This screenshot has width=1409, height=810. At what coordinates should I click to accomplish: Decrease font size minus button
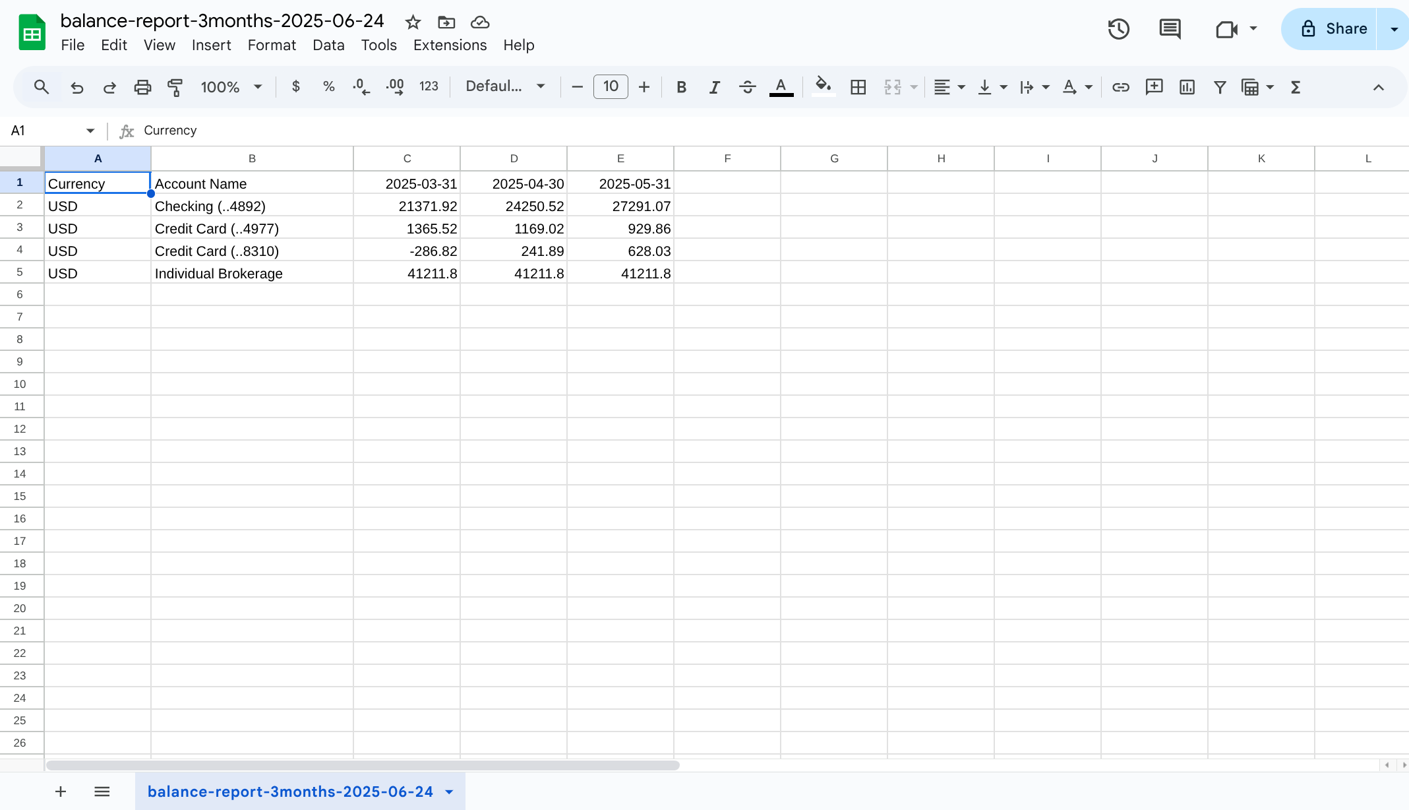(577, 87)
